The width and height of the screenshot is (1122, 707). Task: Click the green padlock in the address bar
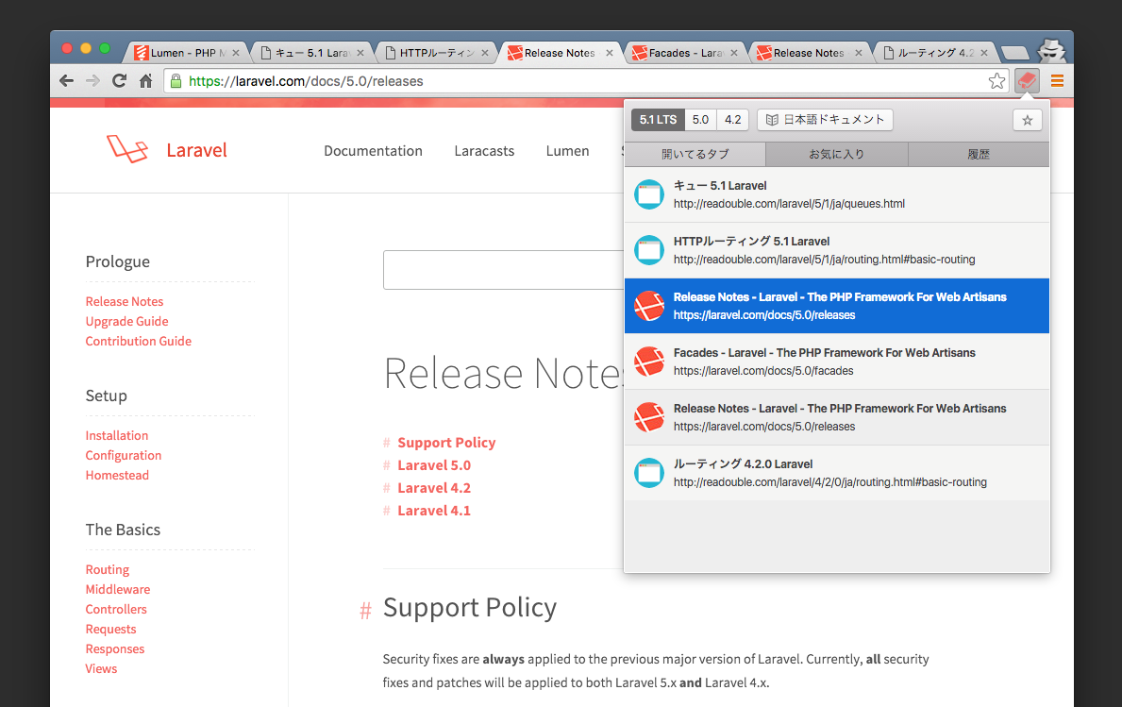click(176, 81)
